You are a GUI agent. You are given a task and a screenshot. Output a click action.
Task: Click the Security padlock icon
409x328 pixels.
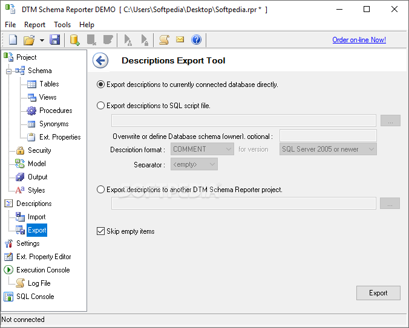(20, 150)
